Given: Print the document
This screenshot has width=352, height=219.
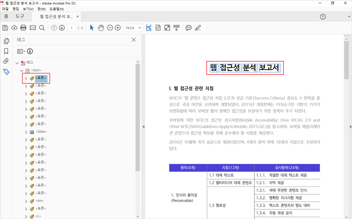Looking at the screenshot, I should tap(23, 28).
